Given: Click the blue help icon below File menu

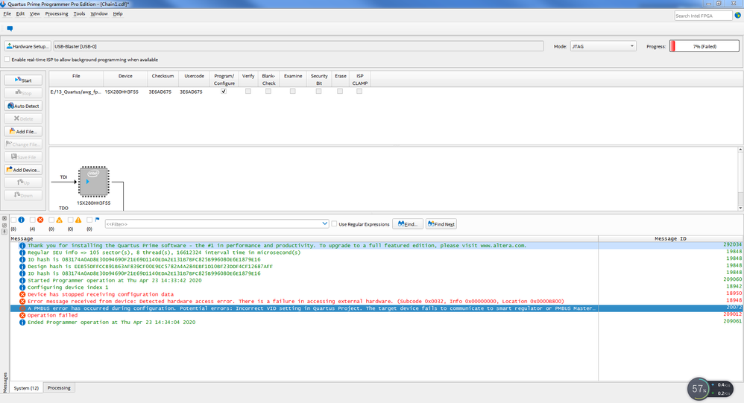Looking at the screenshot, I should (10, 28).
